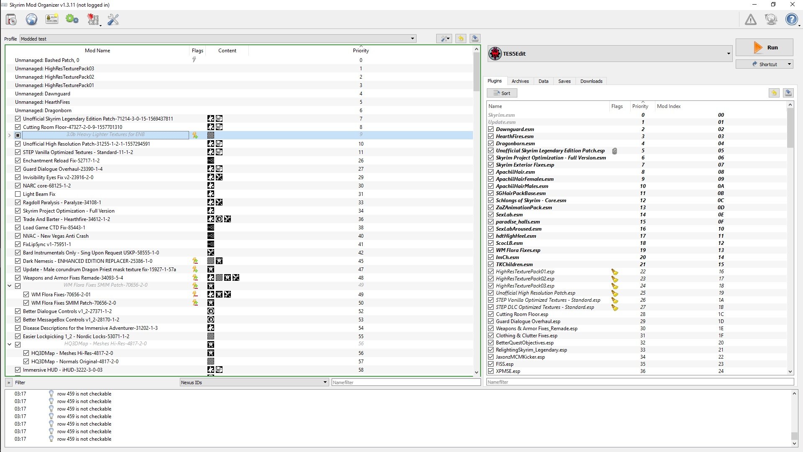
Task: Toggle NARC core mod checkbox
Action: pos(18,185)
